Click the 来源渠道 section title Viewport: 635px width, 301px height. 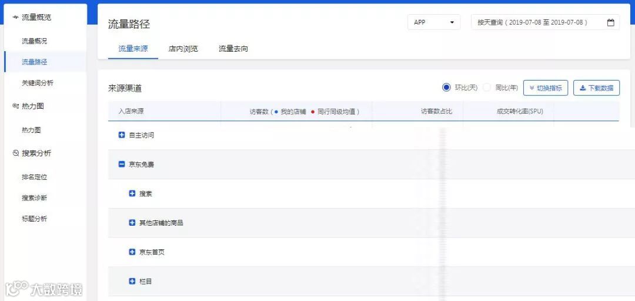tap(125, 88)
